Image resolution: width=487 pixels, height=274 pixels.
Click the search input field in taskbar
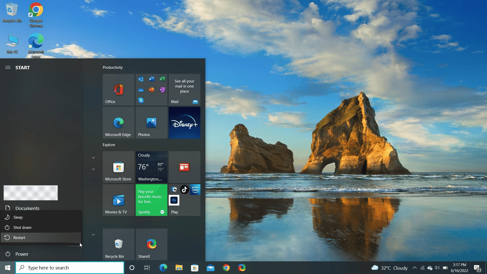coord(70,268)
